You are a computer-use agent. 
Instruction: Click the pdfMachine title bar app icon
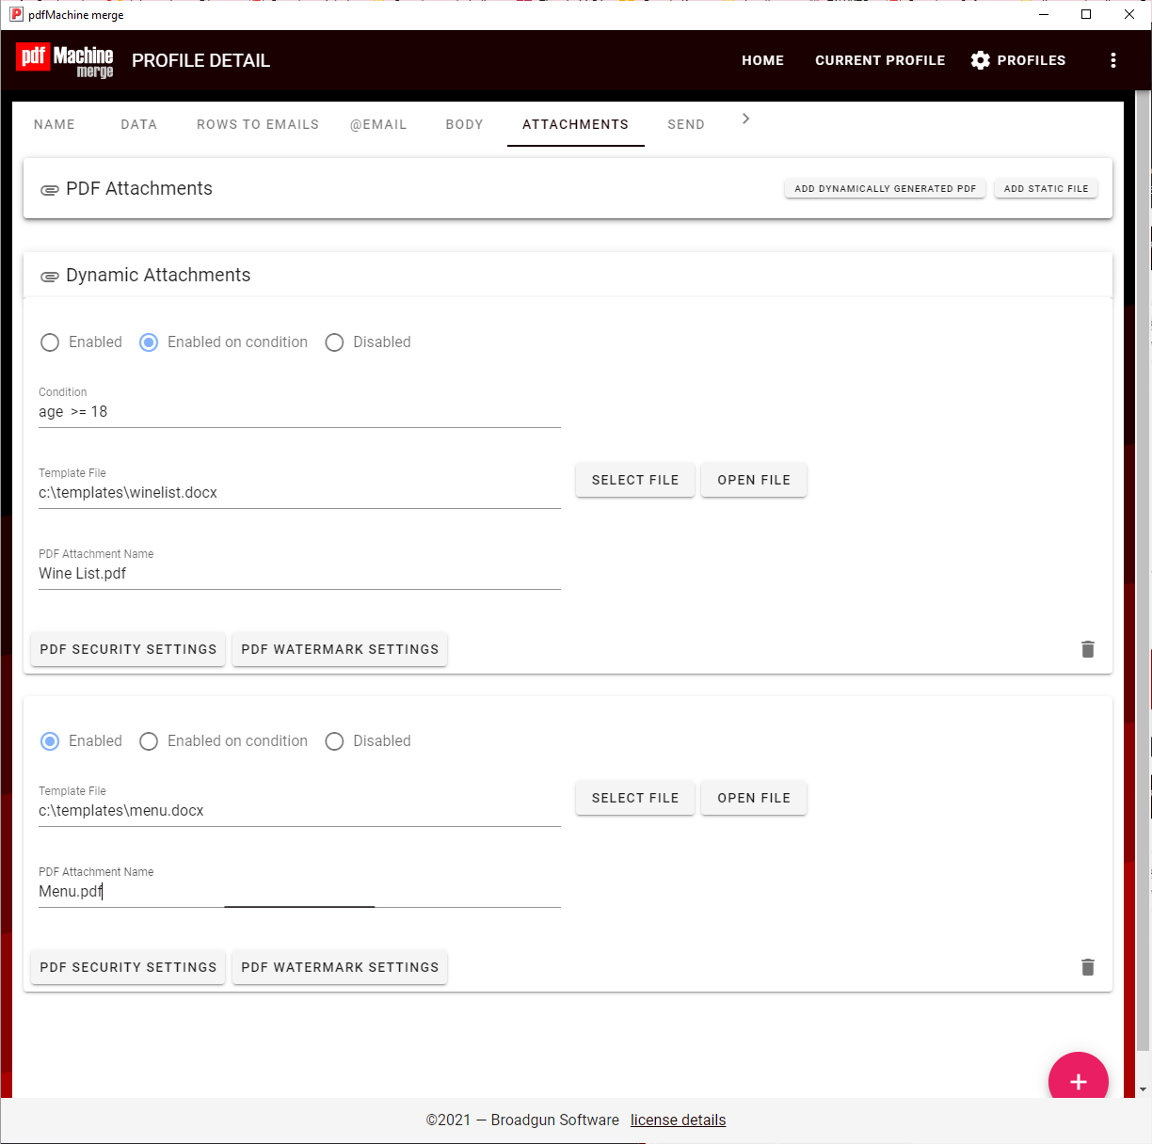pos(16,14)
